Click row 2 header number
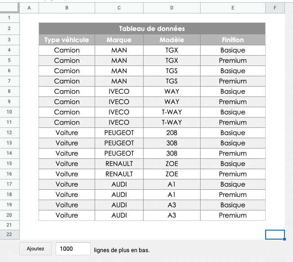 point(9,29)
